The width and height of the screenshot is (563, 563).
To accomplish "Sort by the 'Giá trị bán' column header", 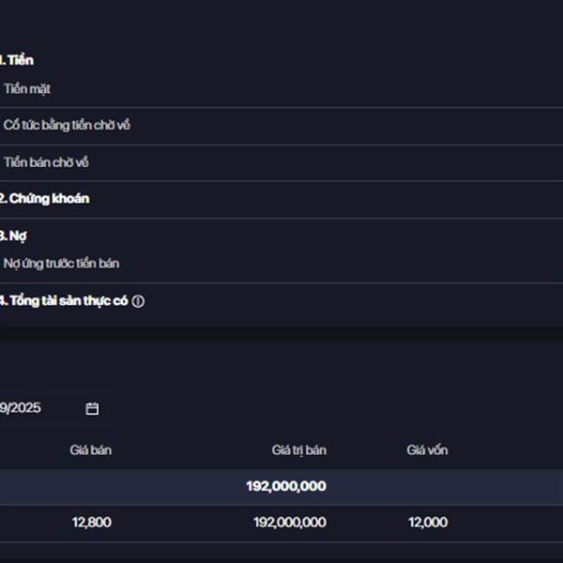I will [299, 450].
